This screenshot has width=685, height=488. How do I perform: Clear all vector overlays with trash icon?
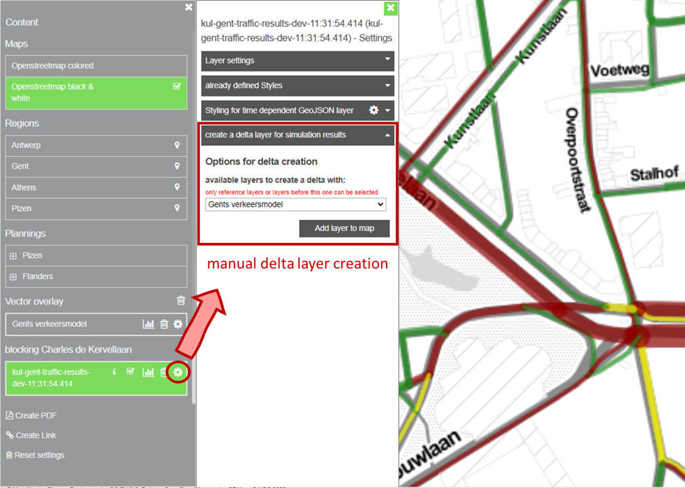click(x=180, y=301)
